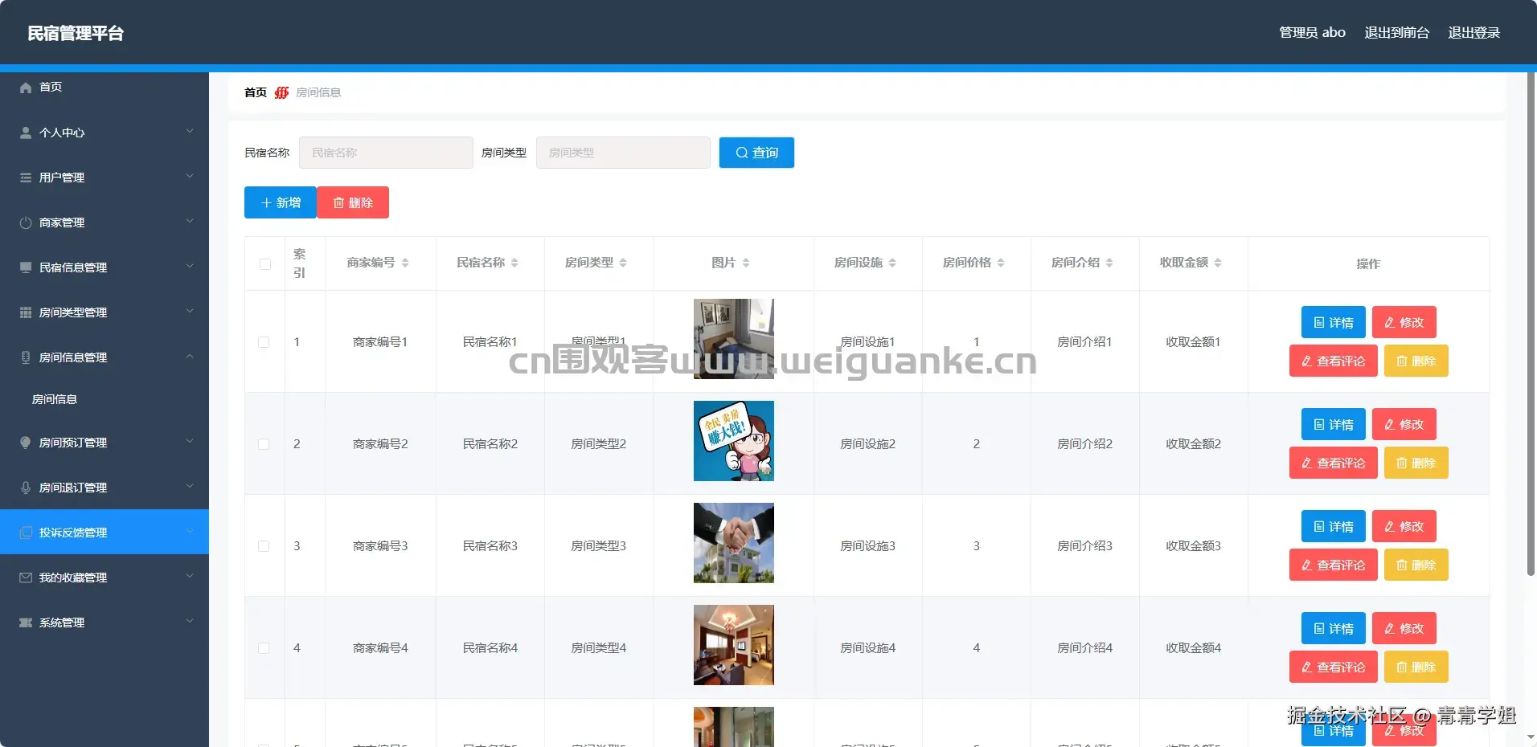The width and height of the screenshot is (1537, 747).
Task: Expand 房间预订管理 menu chevron
Action: (190, 441)
